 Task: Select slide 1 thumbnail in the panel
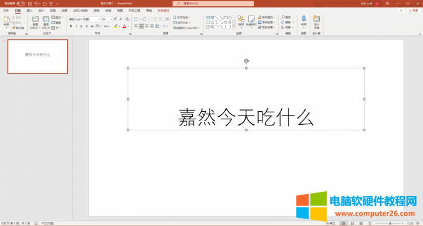[38, 56]
